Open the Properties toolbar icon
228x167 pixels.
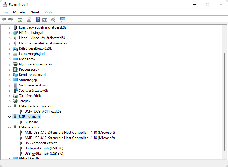coord(29,19)
